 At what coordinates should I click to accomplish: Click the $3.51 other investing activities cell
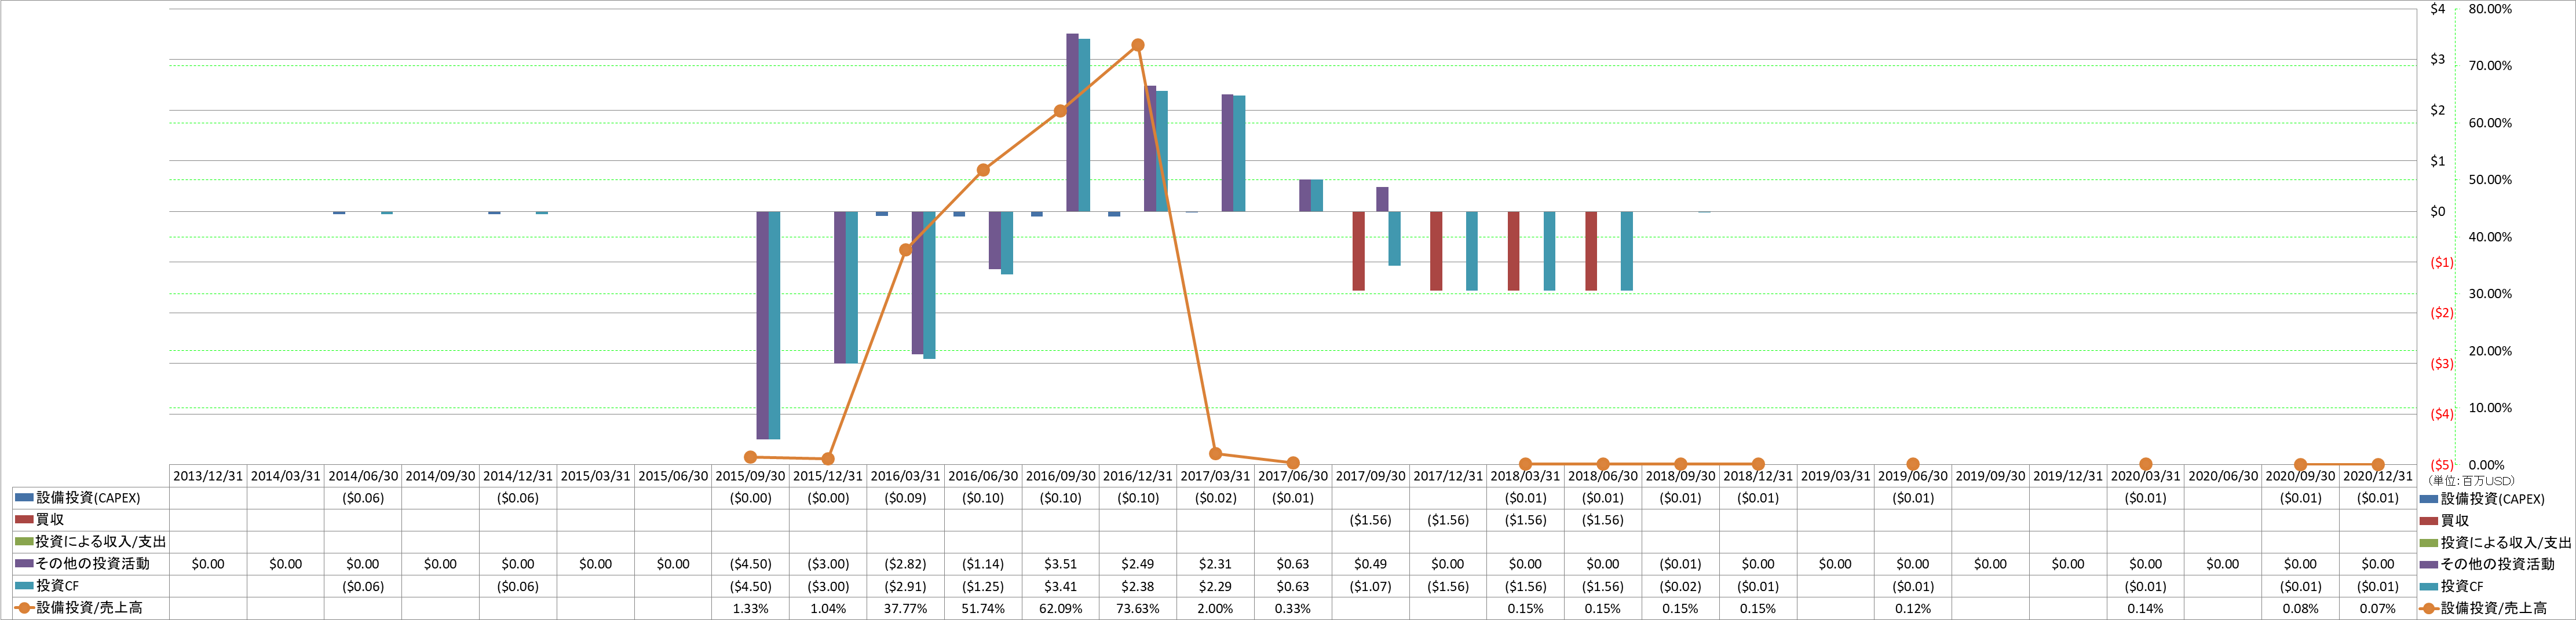pos(1061,564)
